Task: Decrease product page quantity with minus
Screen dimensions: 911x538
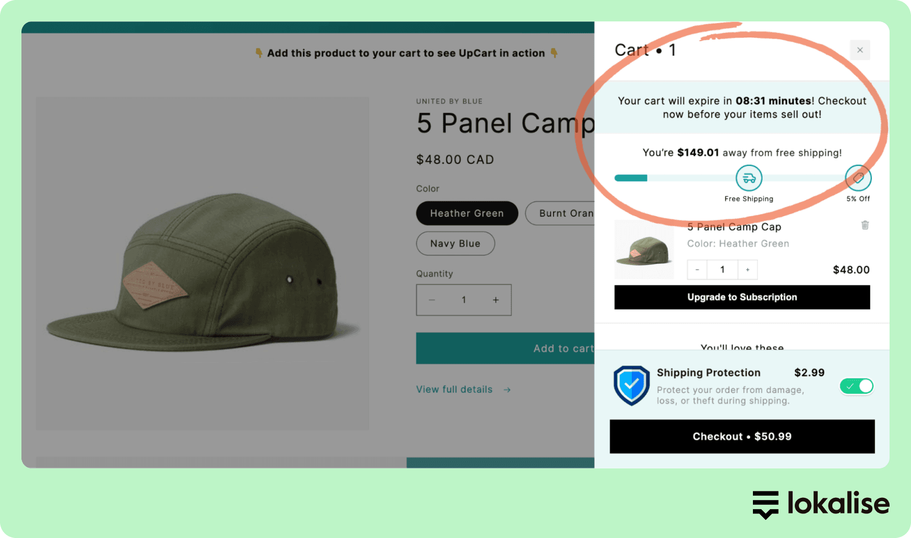Action: [432, 300]
